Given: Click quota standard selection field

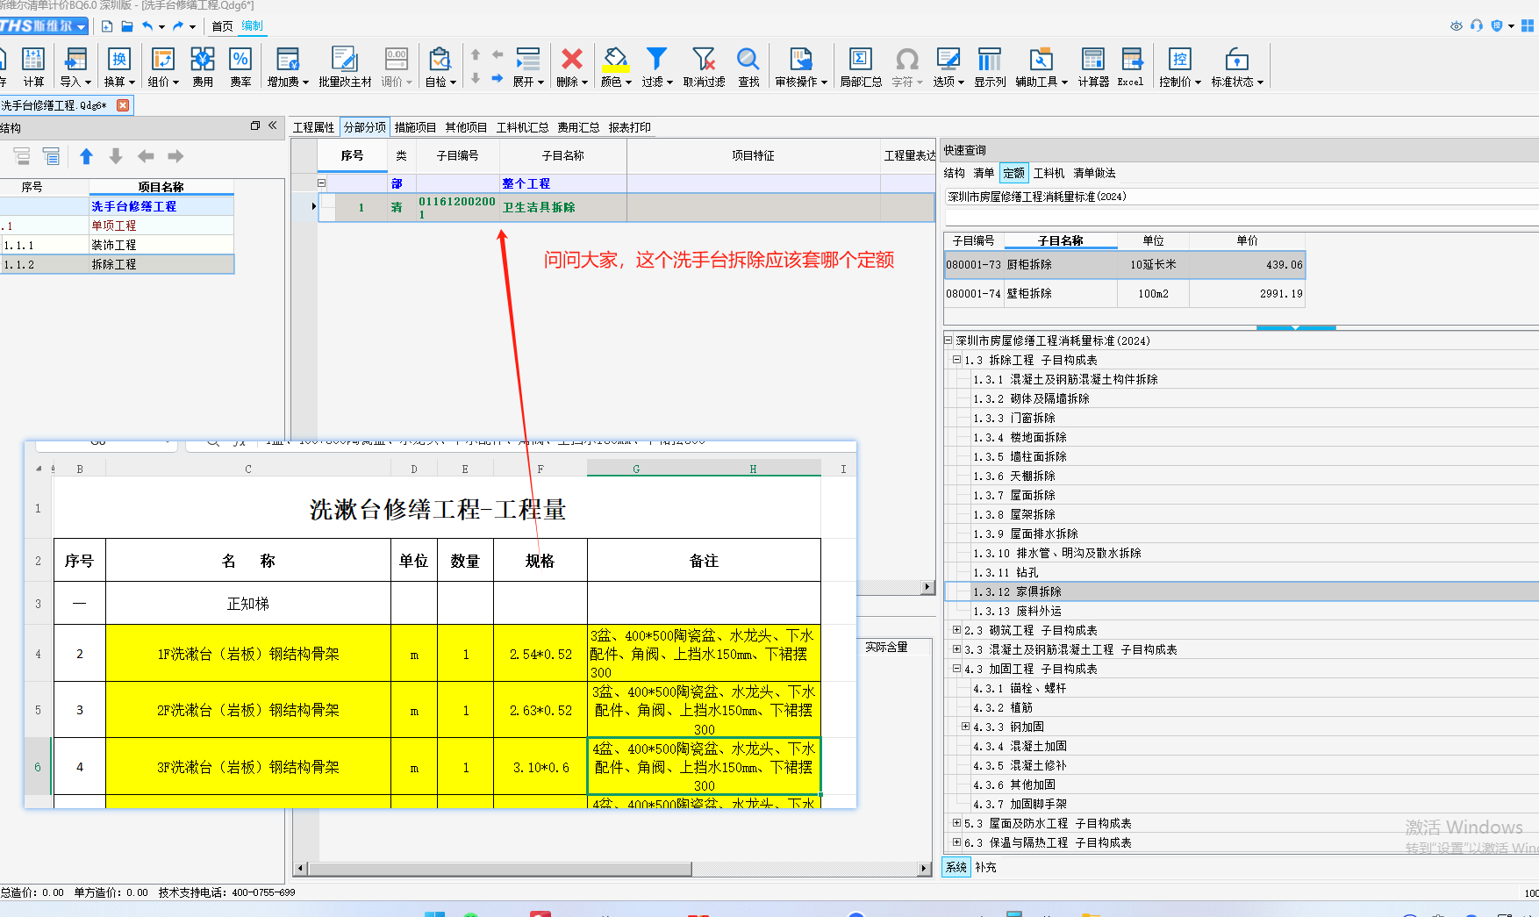Looking at the screenshot, I should tap(1242, 197).
